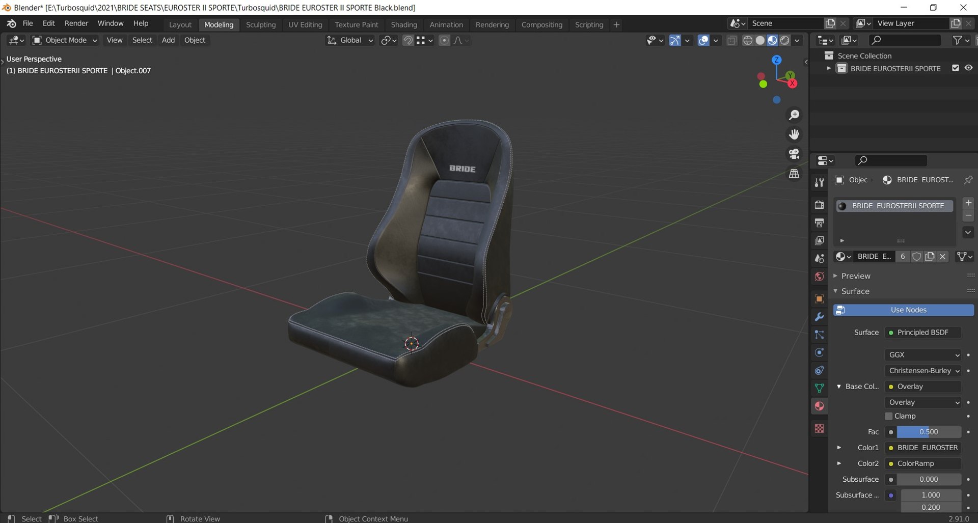Select wireframe viewport shading mode
The width and height of the screenshot is (978, 523).
point(748,40)
